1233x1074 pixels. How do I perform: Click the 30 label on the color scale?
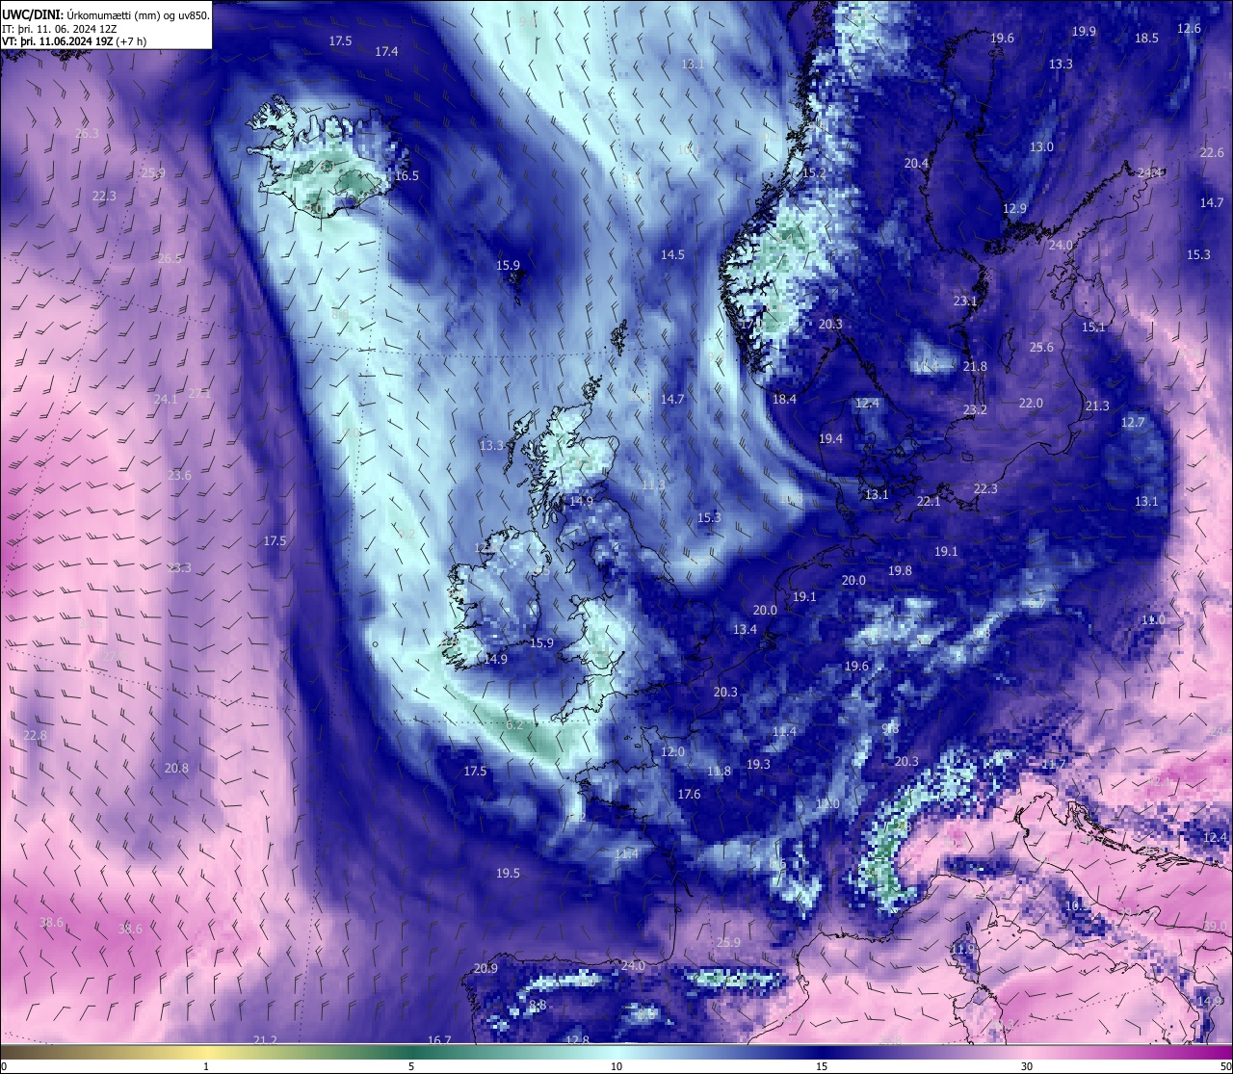pos(1027,1066)
